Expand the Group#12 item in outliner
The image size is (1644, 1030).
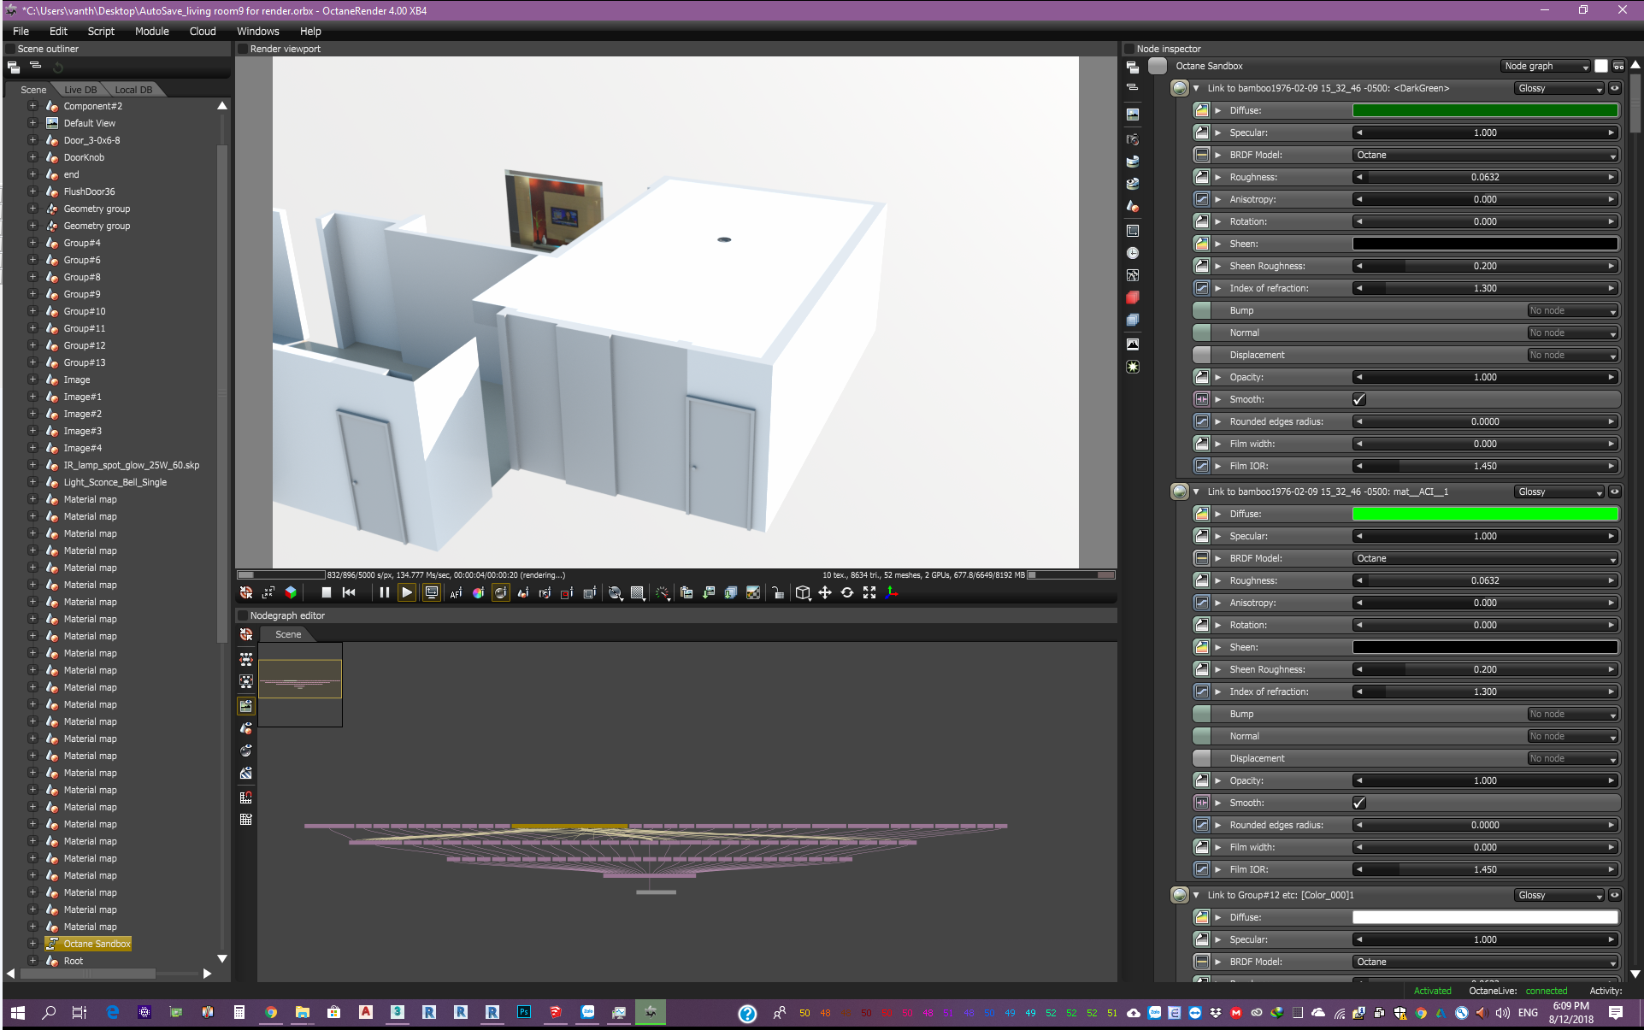(32, 345)
